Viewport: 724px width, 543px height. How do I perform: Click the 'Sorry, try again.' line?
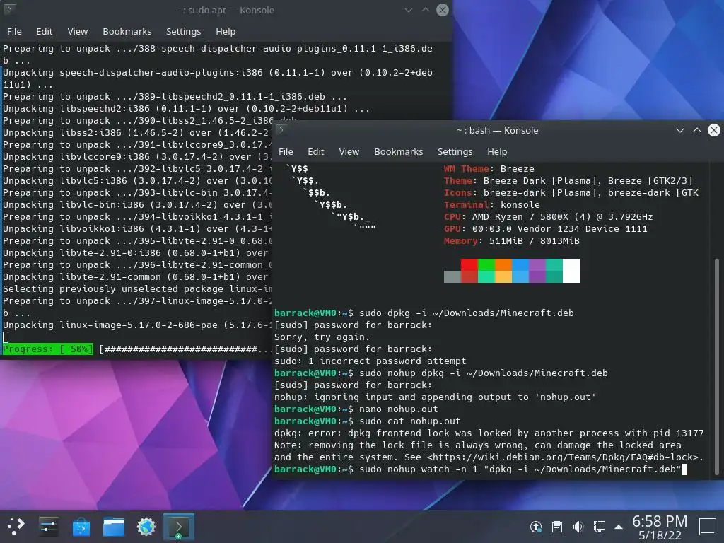click(322, 337)
